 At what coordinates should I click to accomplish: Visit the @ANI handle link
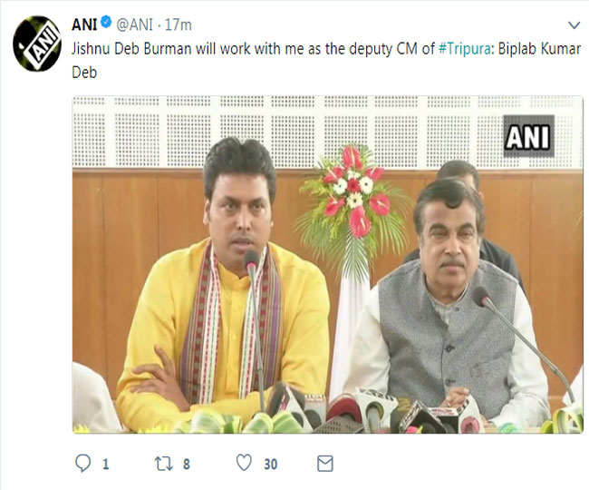[x=135, y=23]
